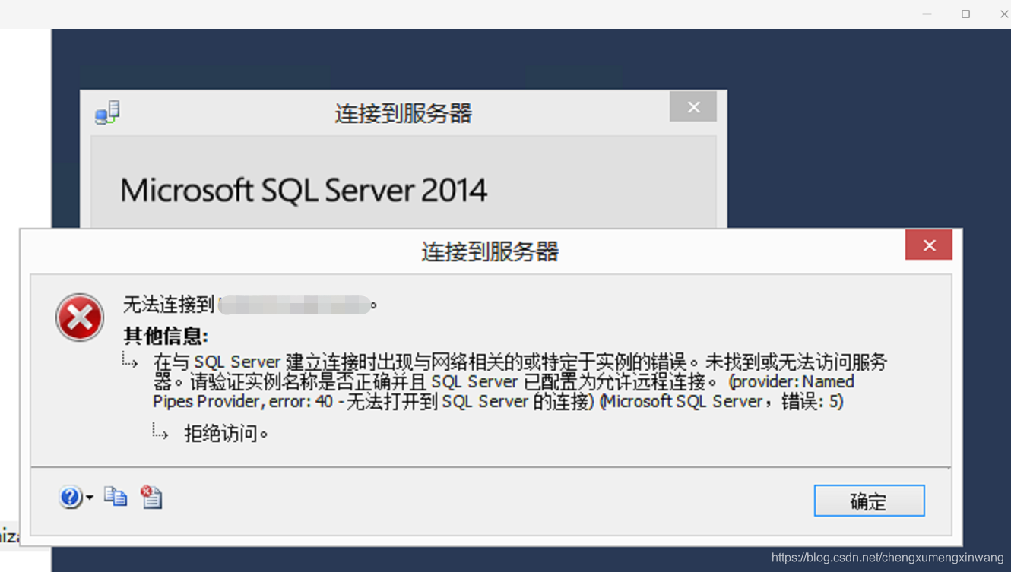This screenshot has width=1011, height=572.
Task: Copy message text using the copy icon
Action: (116, 496)
